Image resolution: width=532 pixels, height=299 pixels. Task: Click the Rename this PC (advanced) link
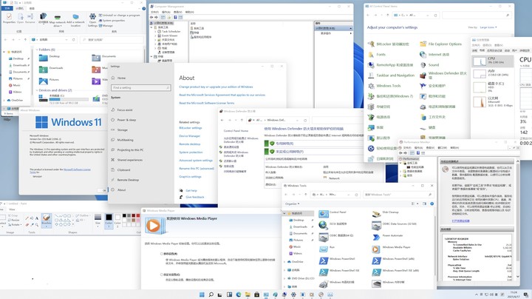tap(196, 168)
